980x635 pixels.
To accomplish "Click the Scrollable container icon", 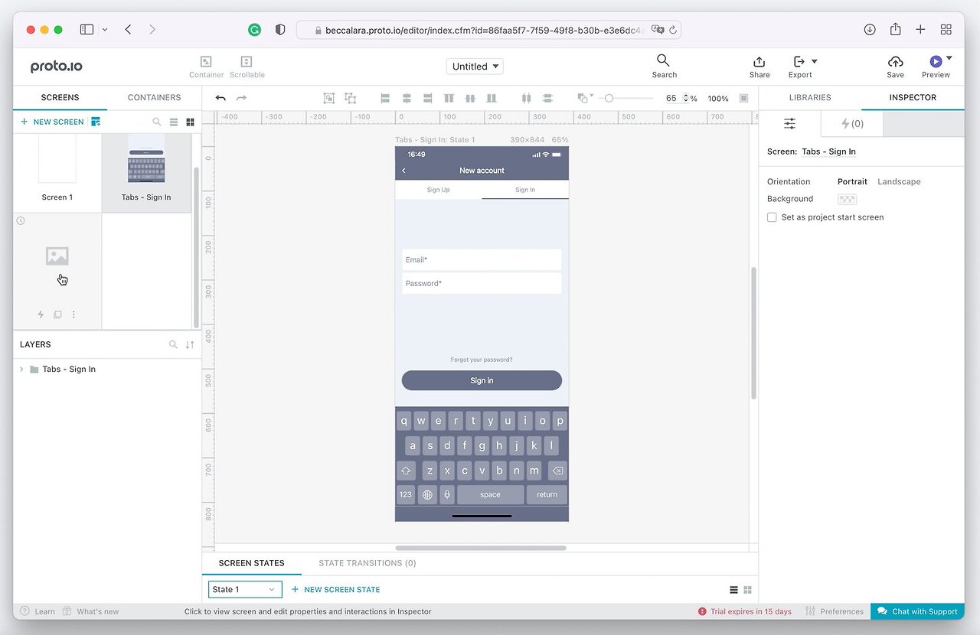I will (246, 61).
